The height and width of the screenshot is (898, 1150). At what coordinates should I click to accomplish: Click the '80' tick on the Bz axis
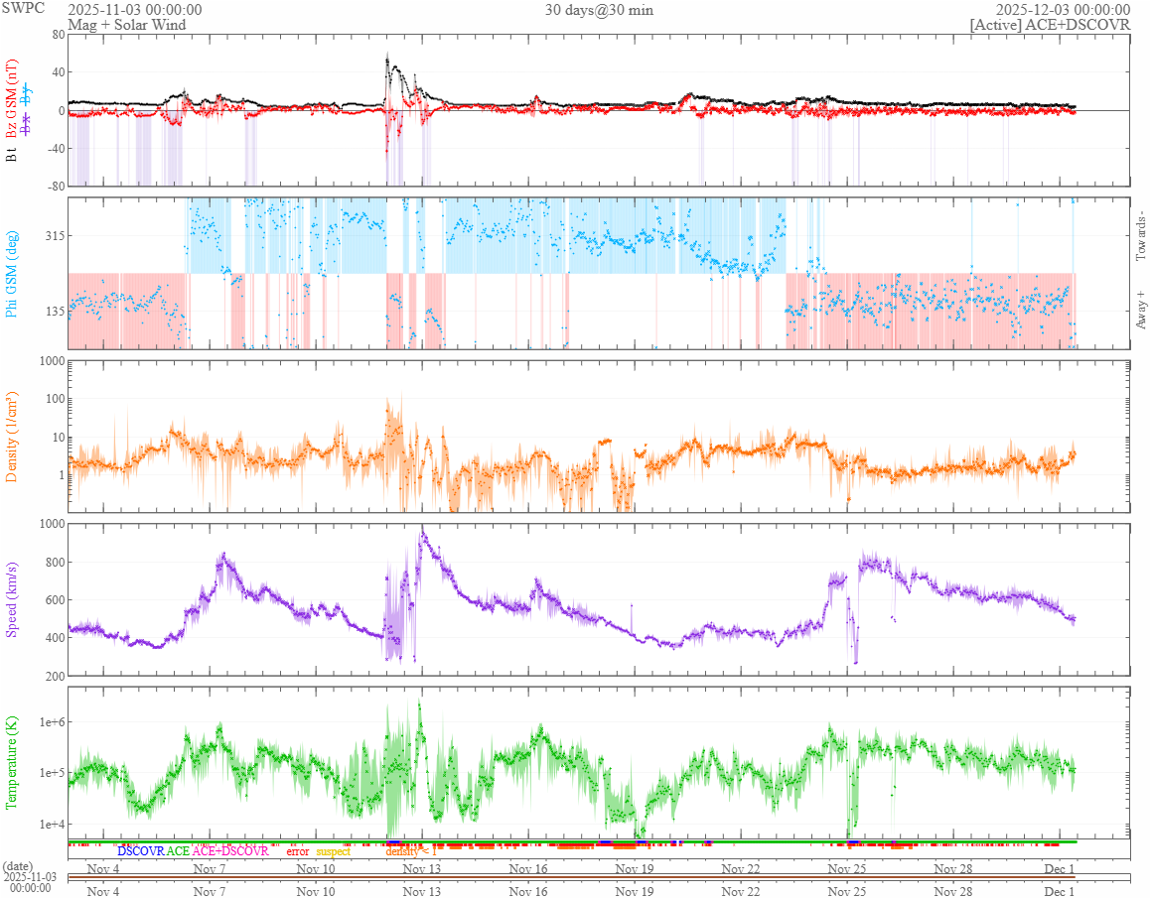tap(58, 35)
